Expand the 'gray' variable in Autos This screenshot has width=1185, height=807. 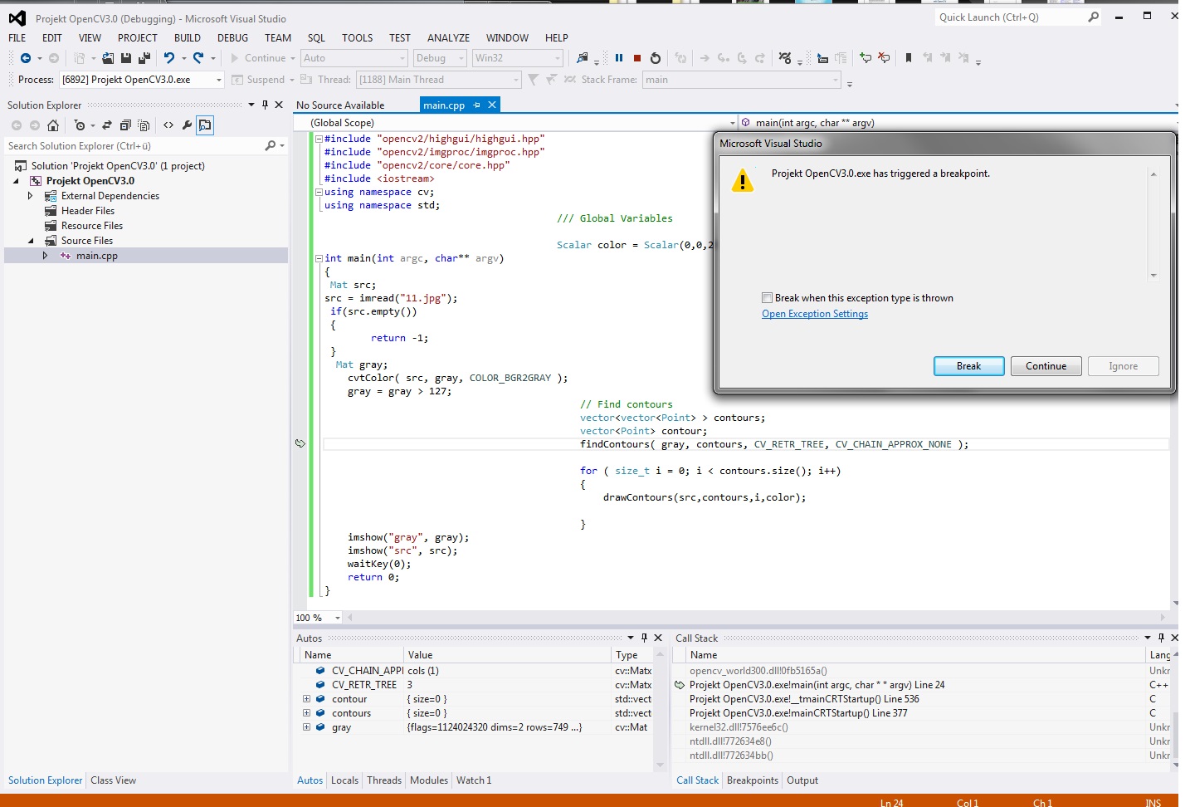[x=307, y=727]
